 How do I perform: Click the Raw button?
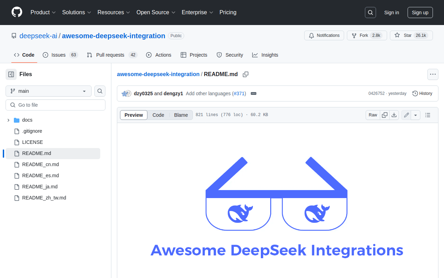click(x=373, y=115)
